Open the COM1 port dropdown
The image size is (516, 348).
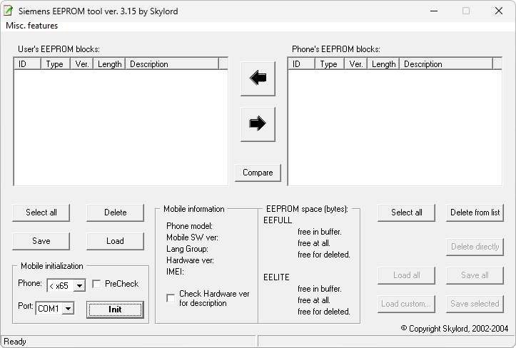click(68, 309)
